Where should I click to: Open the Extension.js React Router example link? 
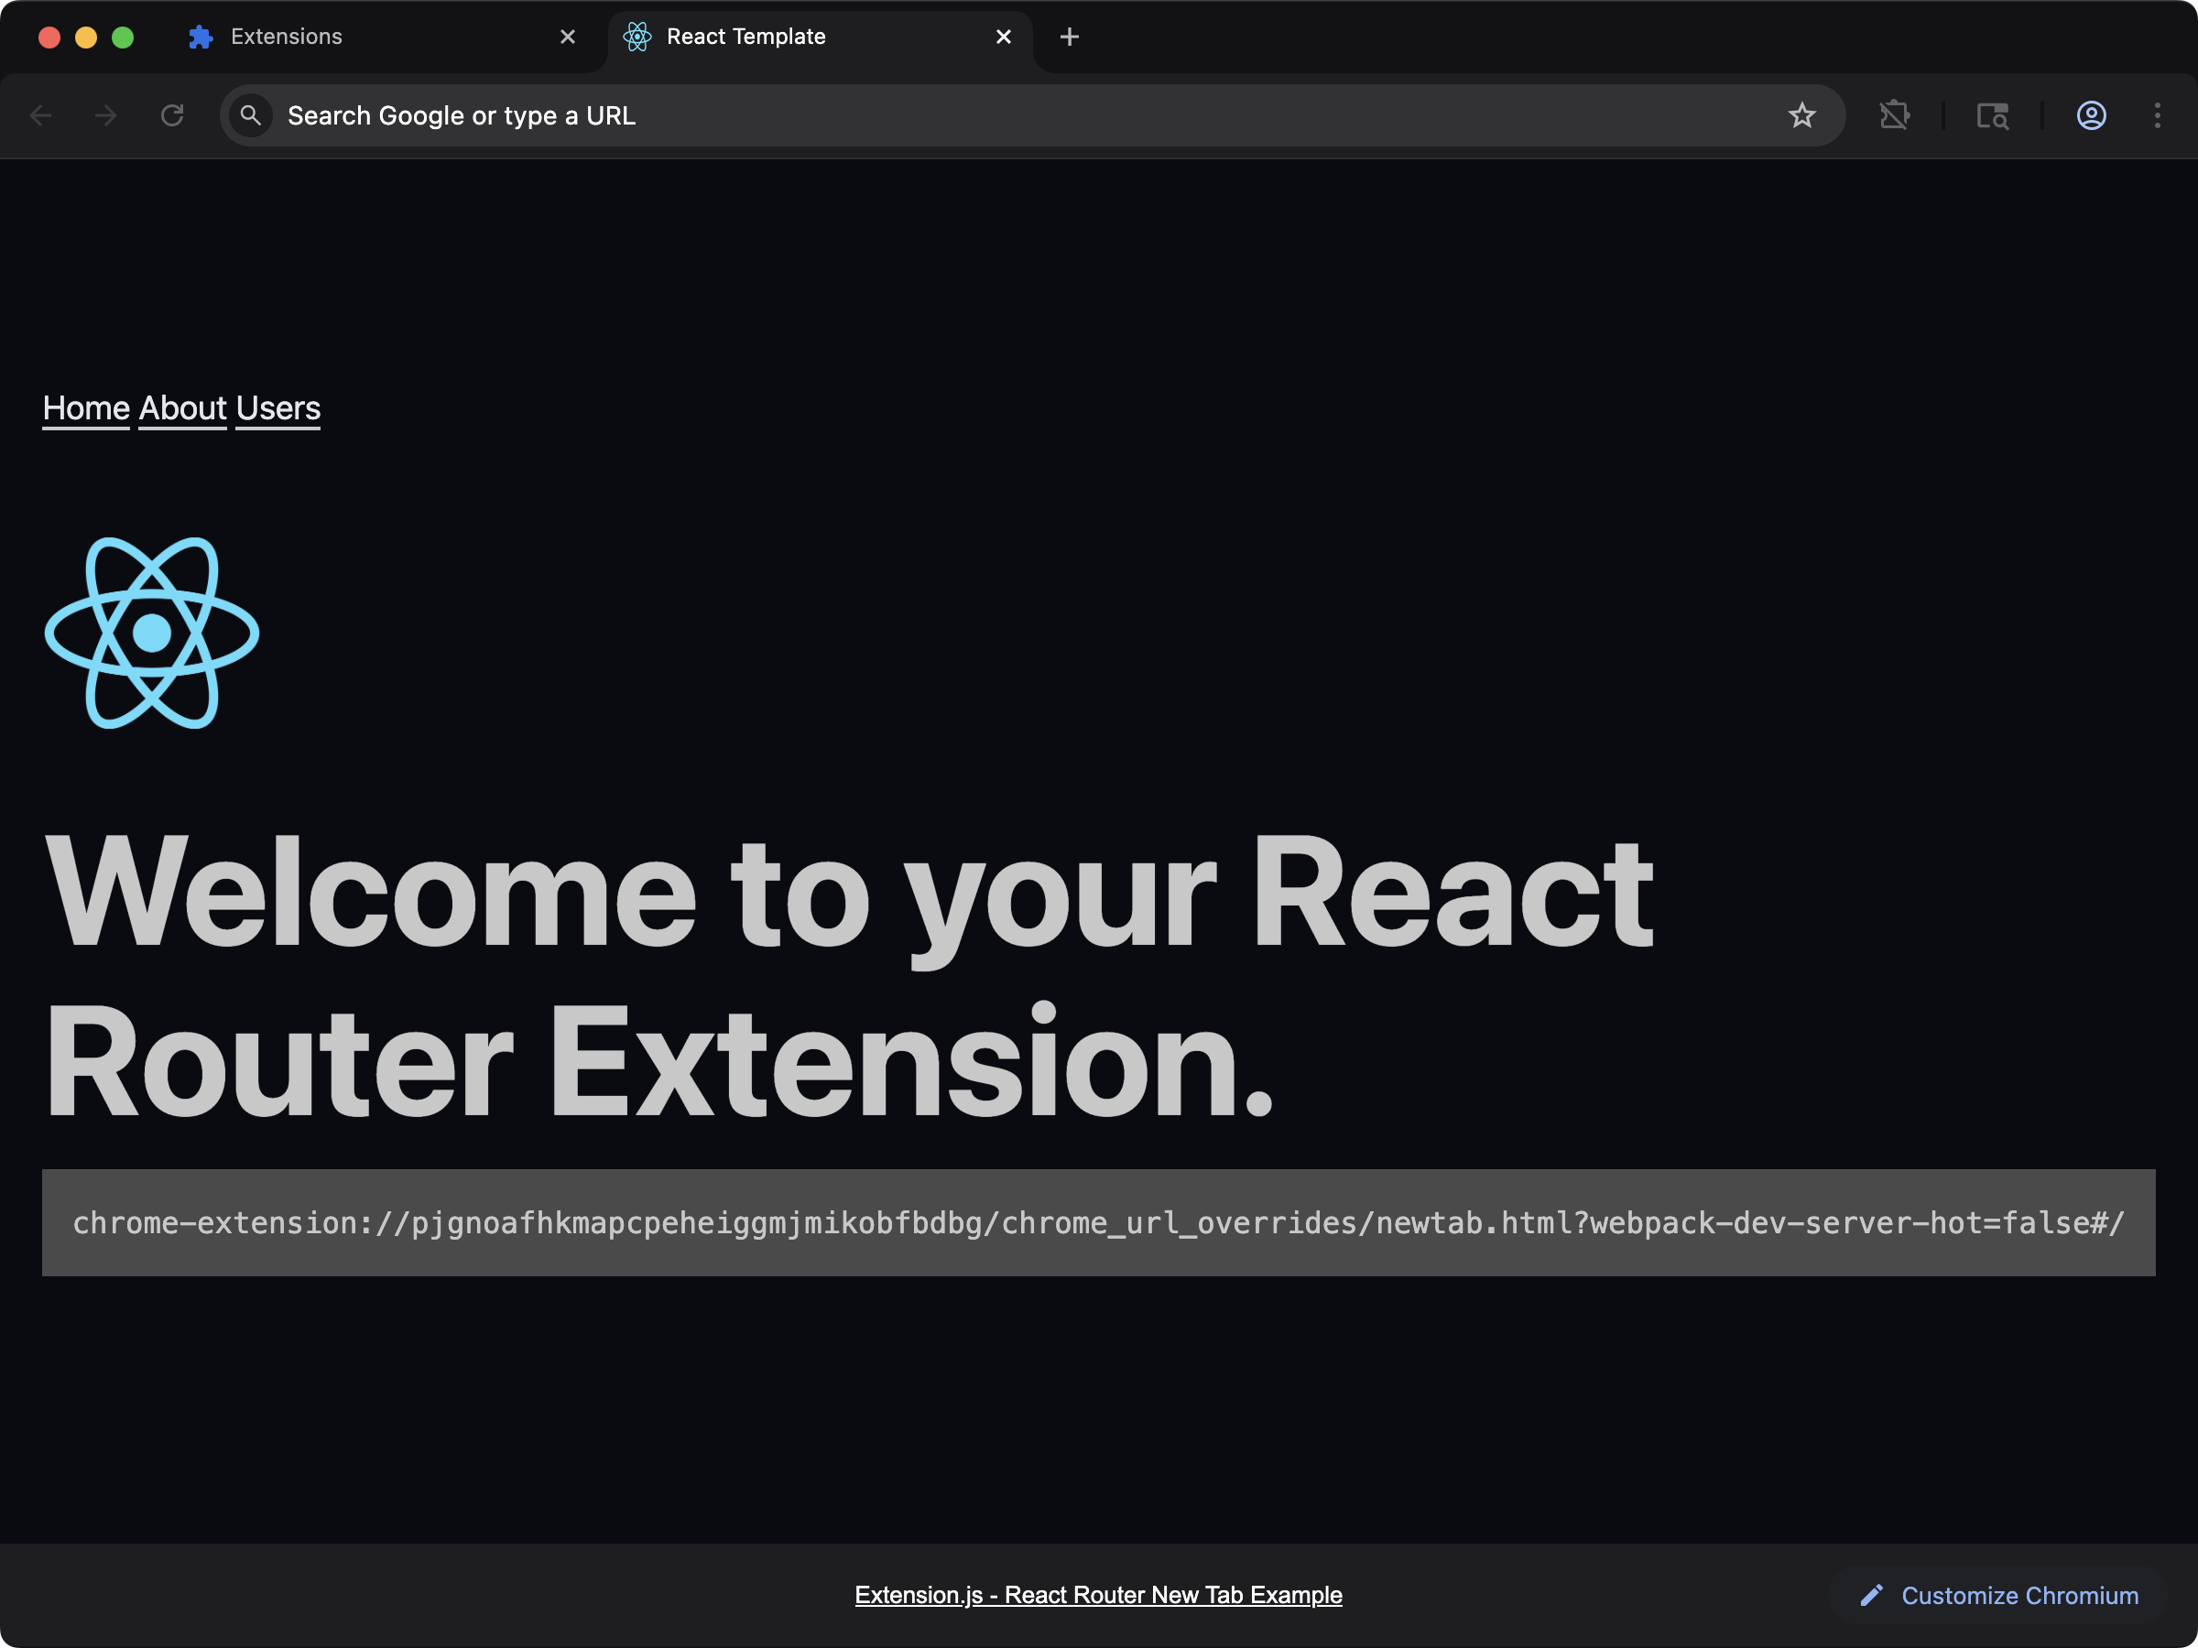click(1098, 1594)
